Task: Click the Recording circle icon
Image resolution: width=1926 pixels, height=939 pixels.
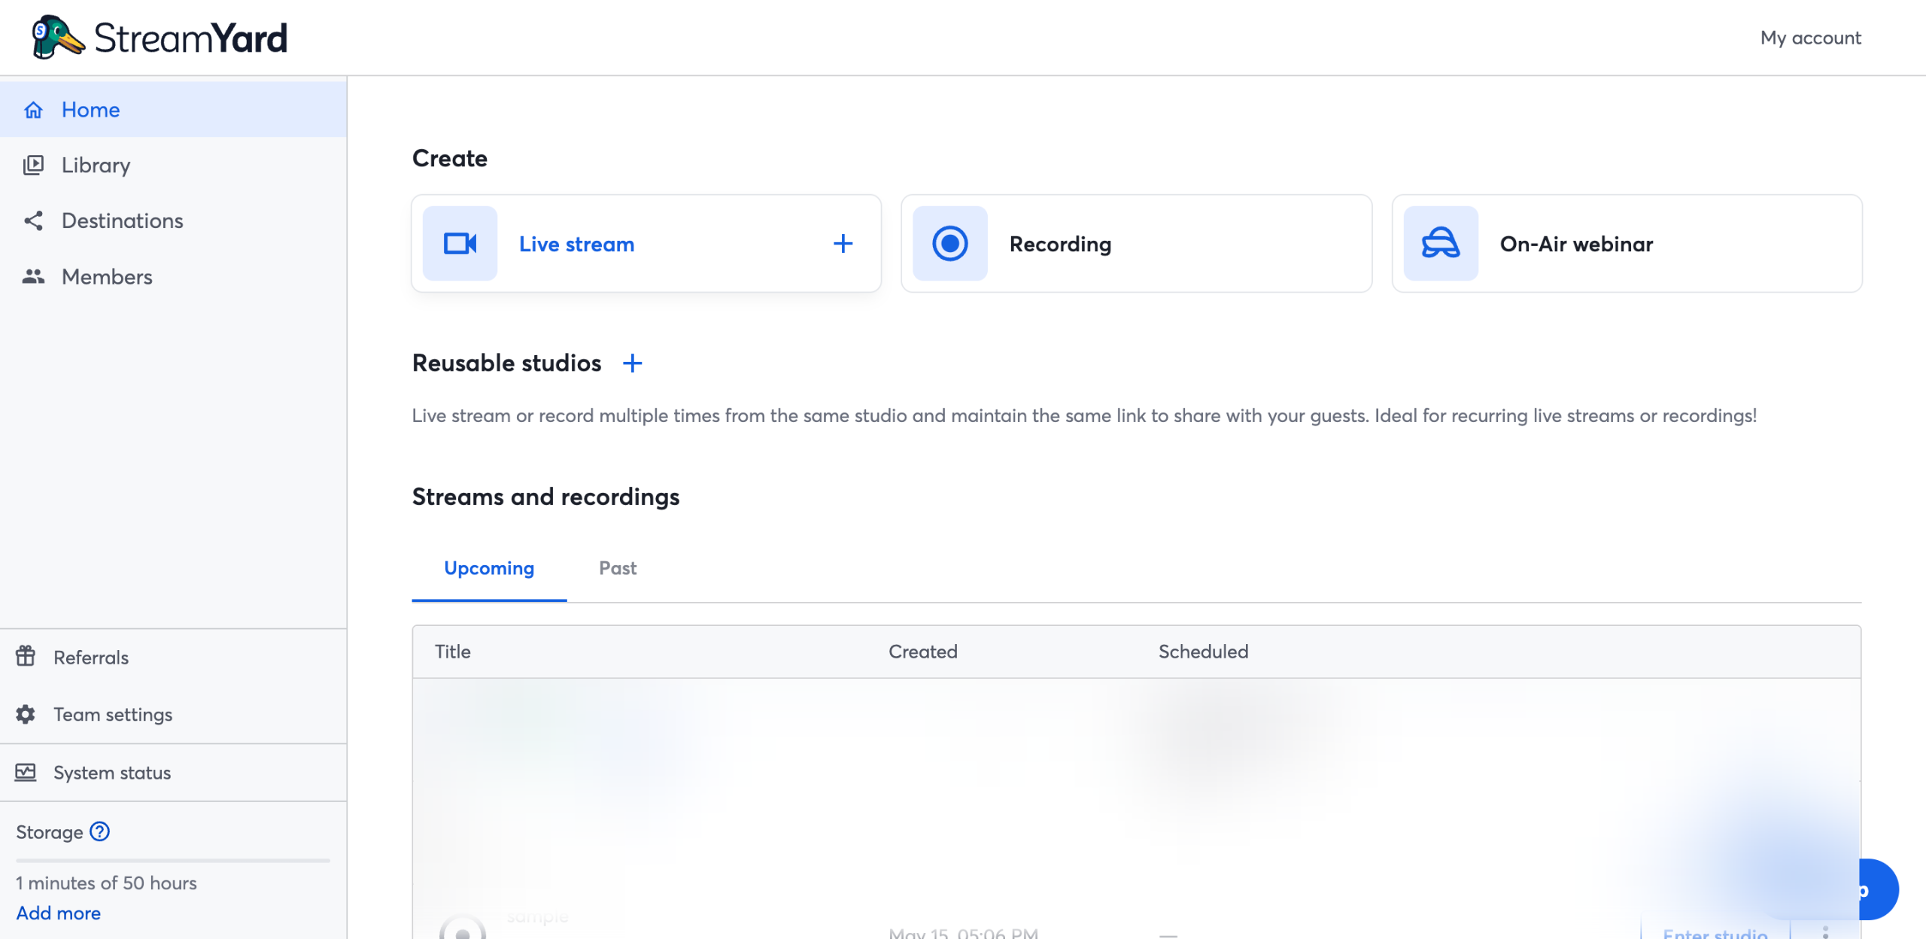Action: coord(949,244)
